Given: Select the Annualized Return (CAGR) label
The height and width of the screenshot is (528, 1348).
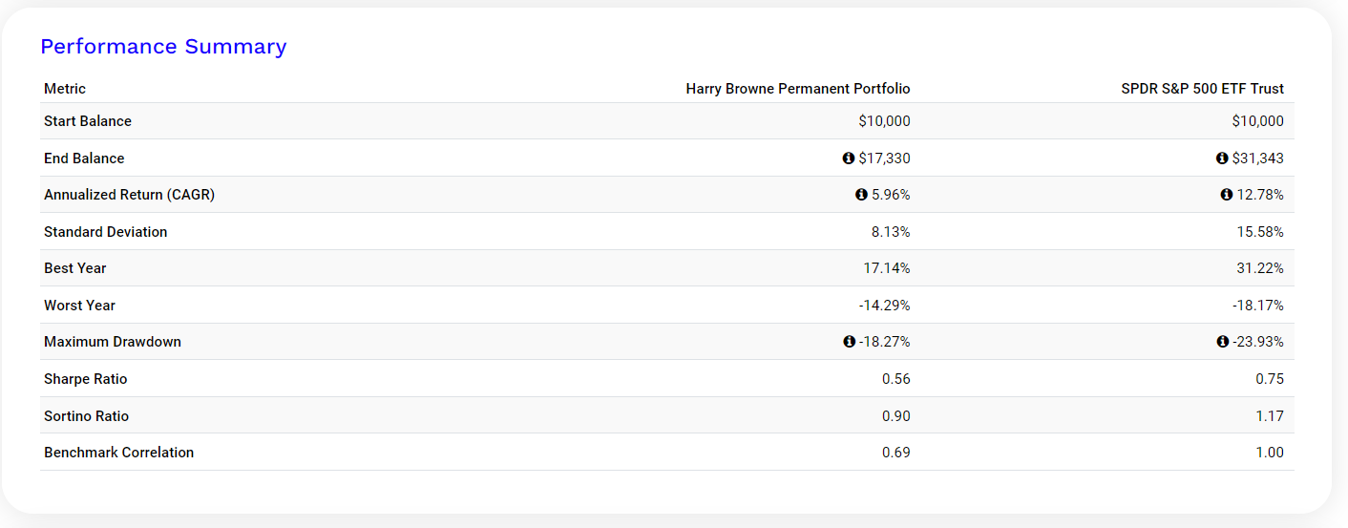Looking at the screenshot, I should [129, 195].
